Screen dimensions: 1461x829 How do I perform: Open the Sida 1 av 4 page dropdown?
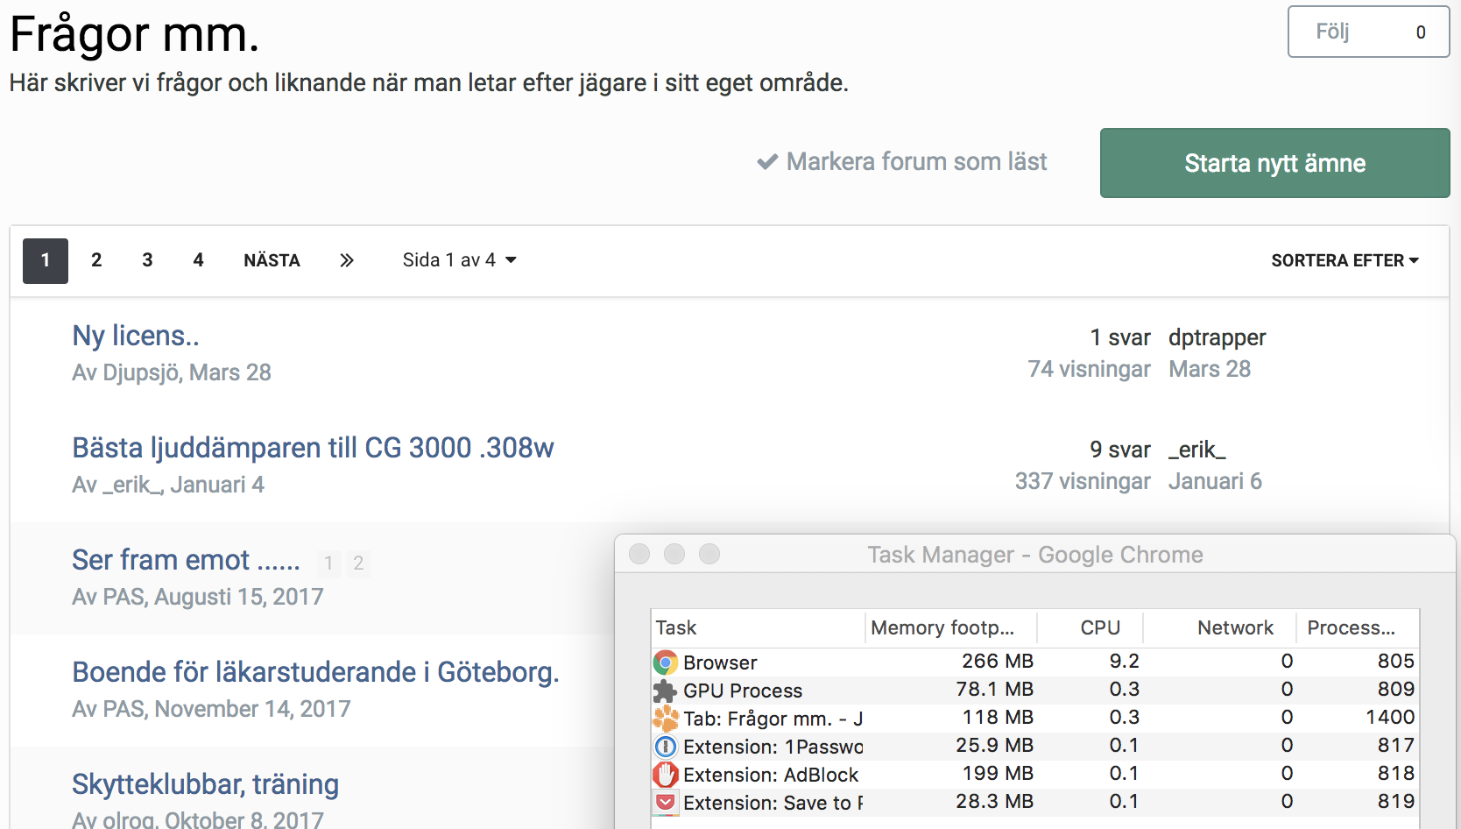coord(459,260)
